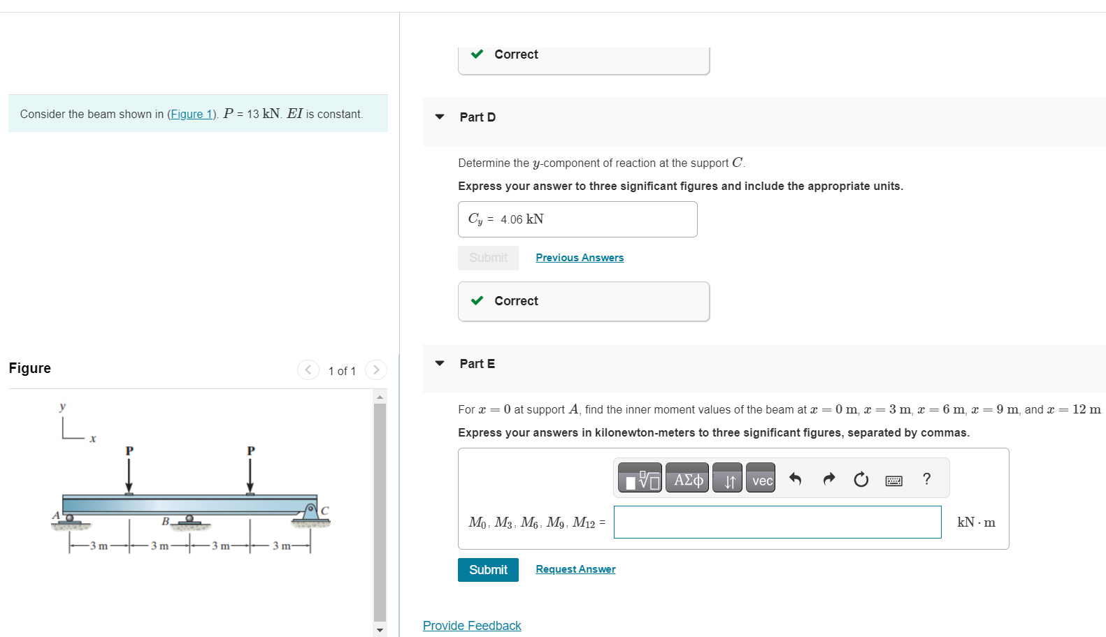Go to the previous figure page
Image resolution: width=1106 pixels, height=637 pixels.
coord(308,369)
